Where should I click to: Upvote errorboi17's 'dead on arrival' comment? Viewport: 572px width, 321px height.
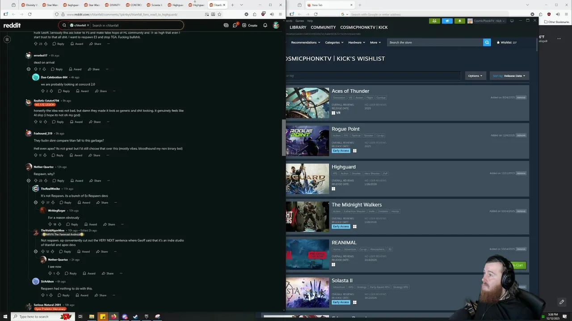35,69
